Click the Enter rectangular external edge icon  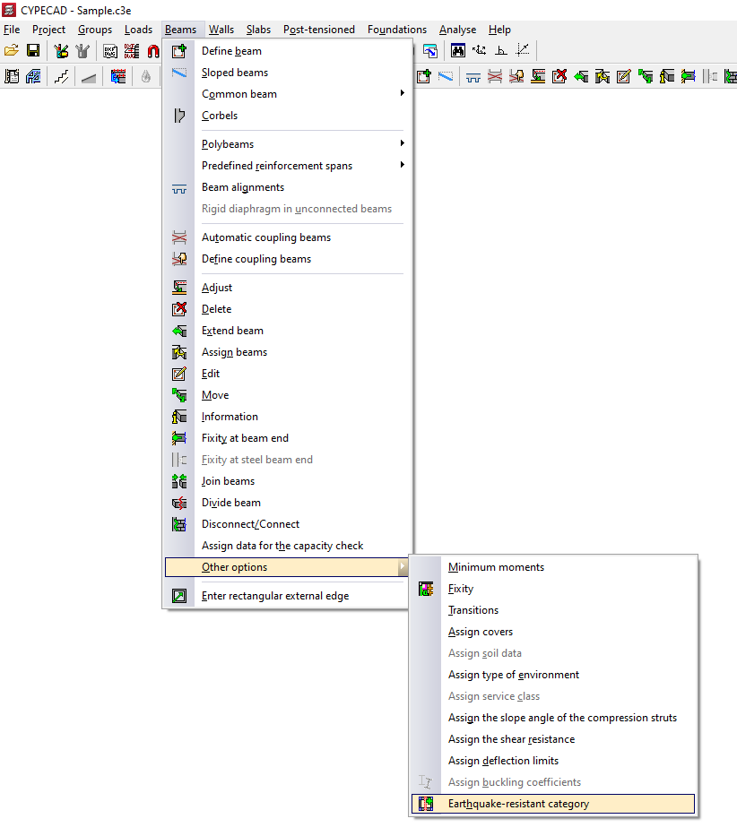point(179,596)
